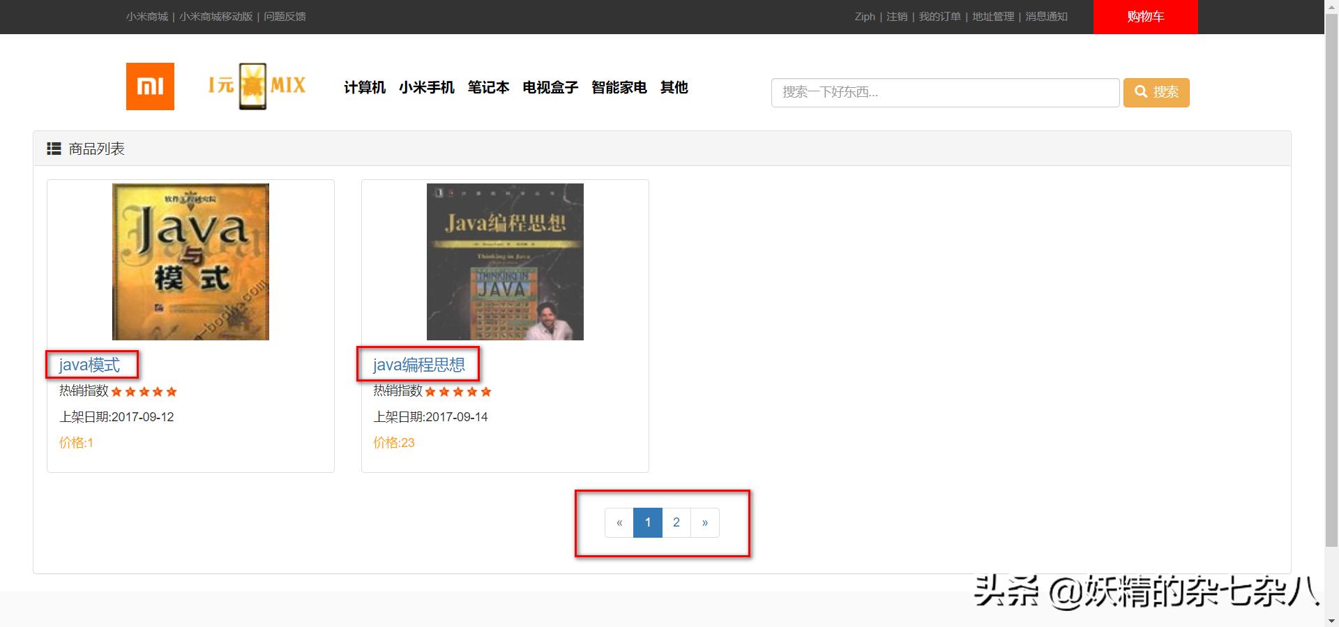Open the 问题反馈 link
This screenshot has width=1339, height=627.
point(285,17)
